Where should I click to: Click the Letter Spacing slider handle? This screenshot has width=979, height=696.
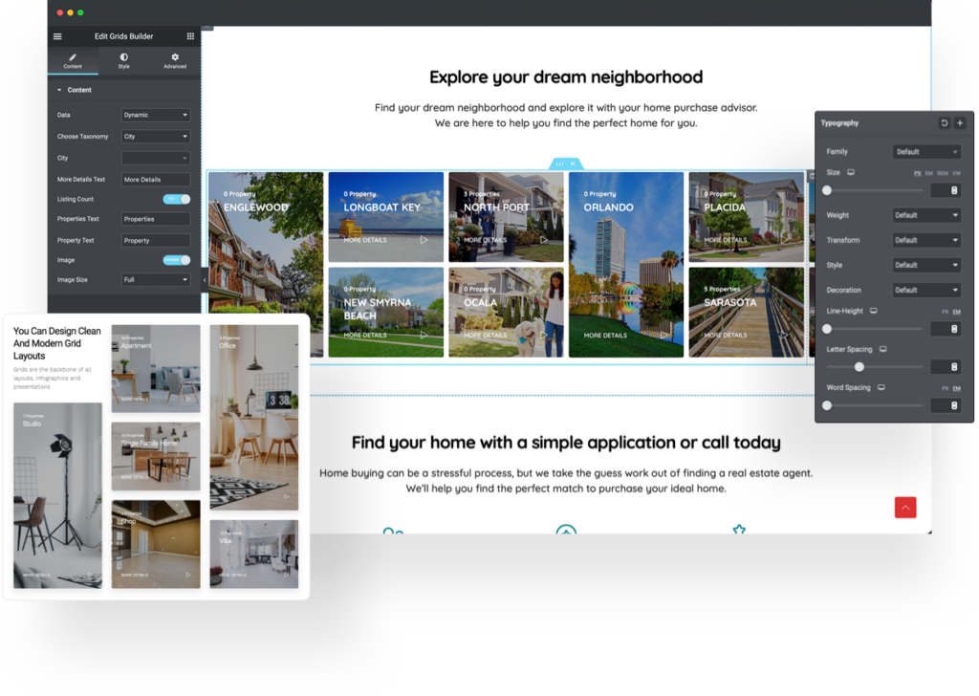tap(859, 367)
